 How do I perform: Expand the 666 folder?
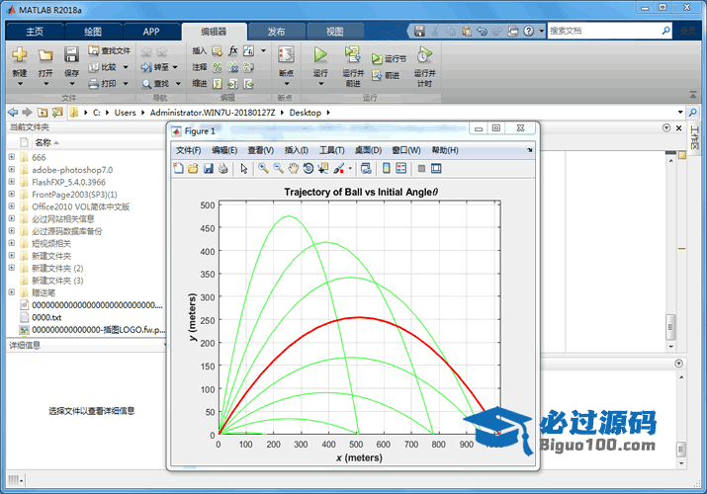[12, 157]
